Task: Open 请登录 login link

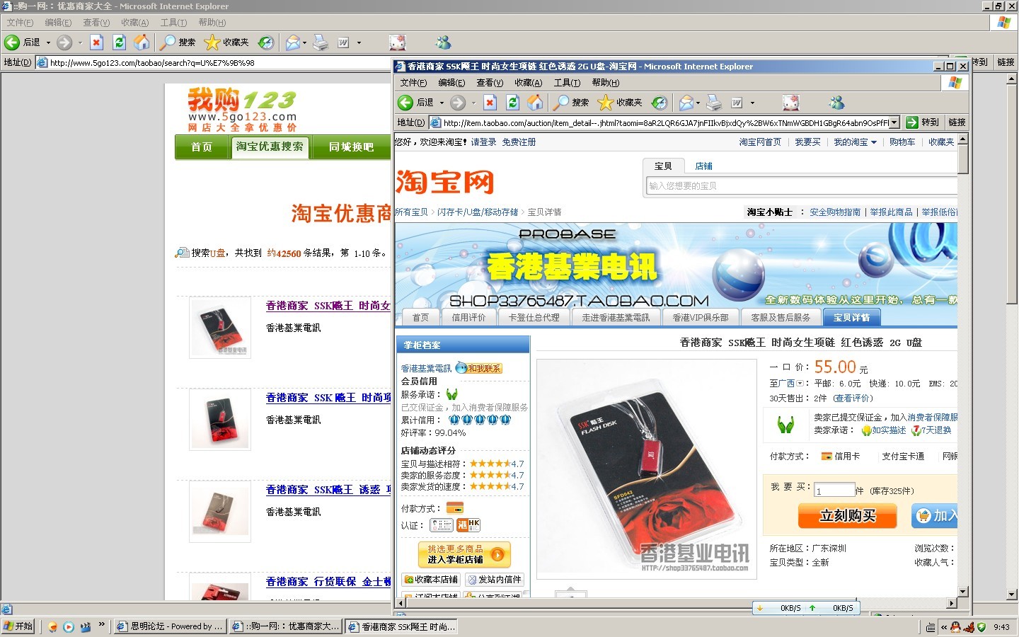Action: 483,142
